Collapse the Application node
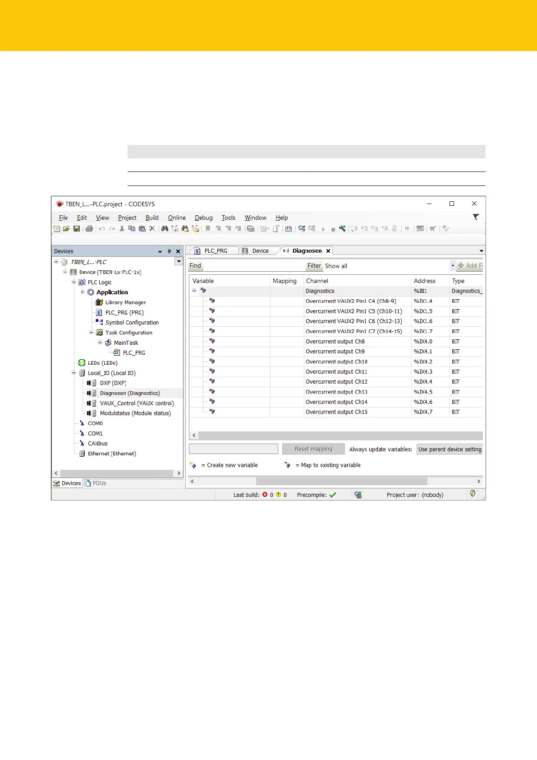Viewport: 537px width, 760px height. (83, 292)
